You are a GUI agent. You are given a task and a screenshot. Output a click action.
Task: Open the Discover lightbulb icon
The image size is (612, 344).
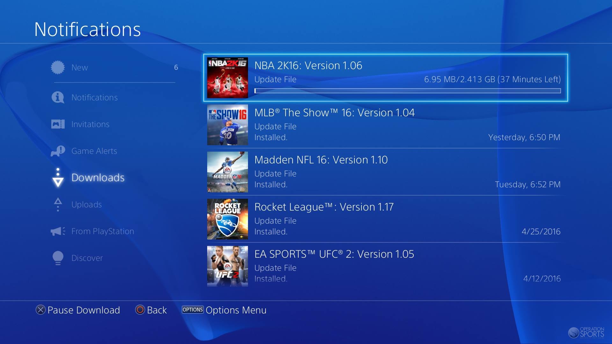(58, 258)
